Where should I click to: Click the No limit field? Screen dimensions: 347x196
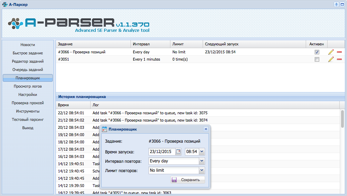pos(174,170)
